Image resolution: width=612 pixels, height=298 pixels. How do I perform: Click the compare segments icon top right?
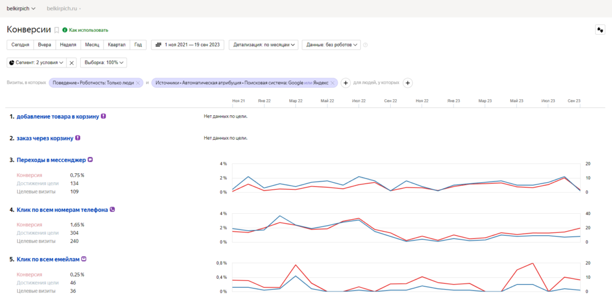click(x=599, y=30)
